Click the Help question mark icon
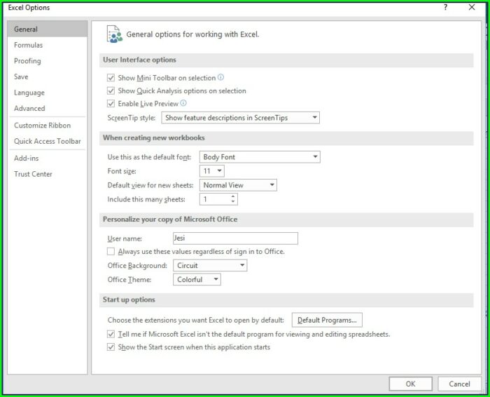Screen dimensions: 490x397 pyautogui.click(x=445, y=7)
